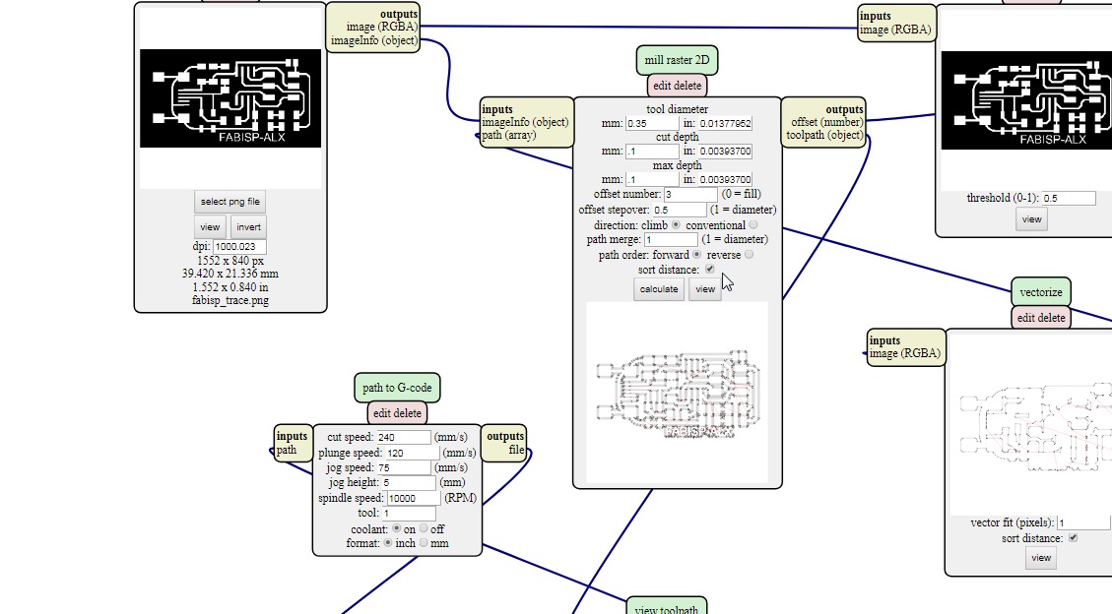Edit cut depth inches field
Image resolution: width=1112 pixels, height=614 pixels.
(x=725, y=151)
